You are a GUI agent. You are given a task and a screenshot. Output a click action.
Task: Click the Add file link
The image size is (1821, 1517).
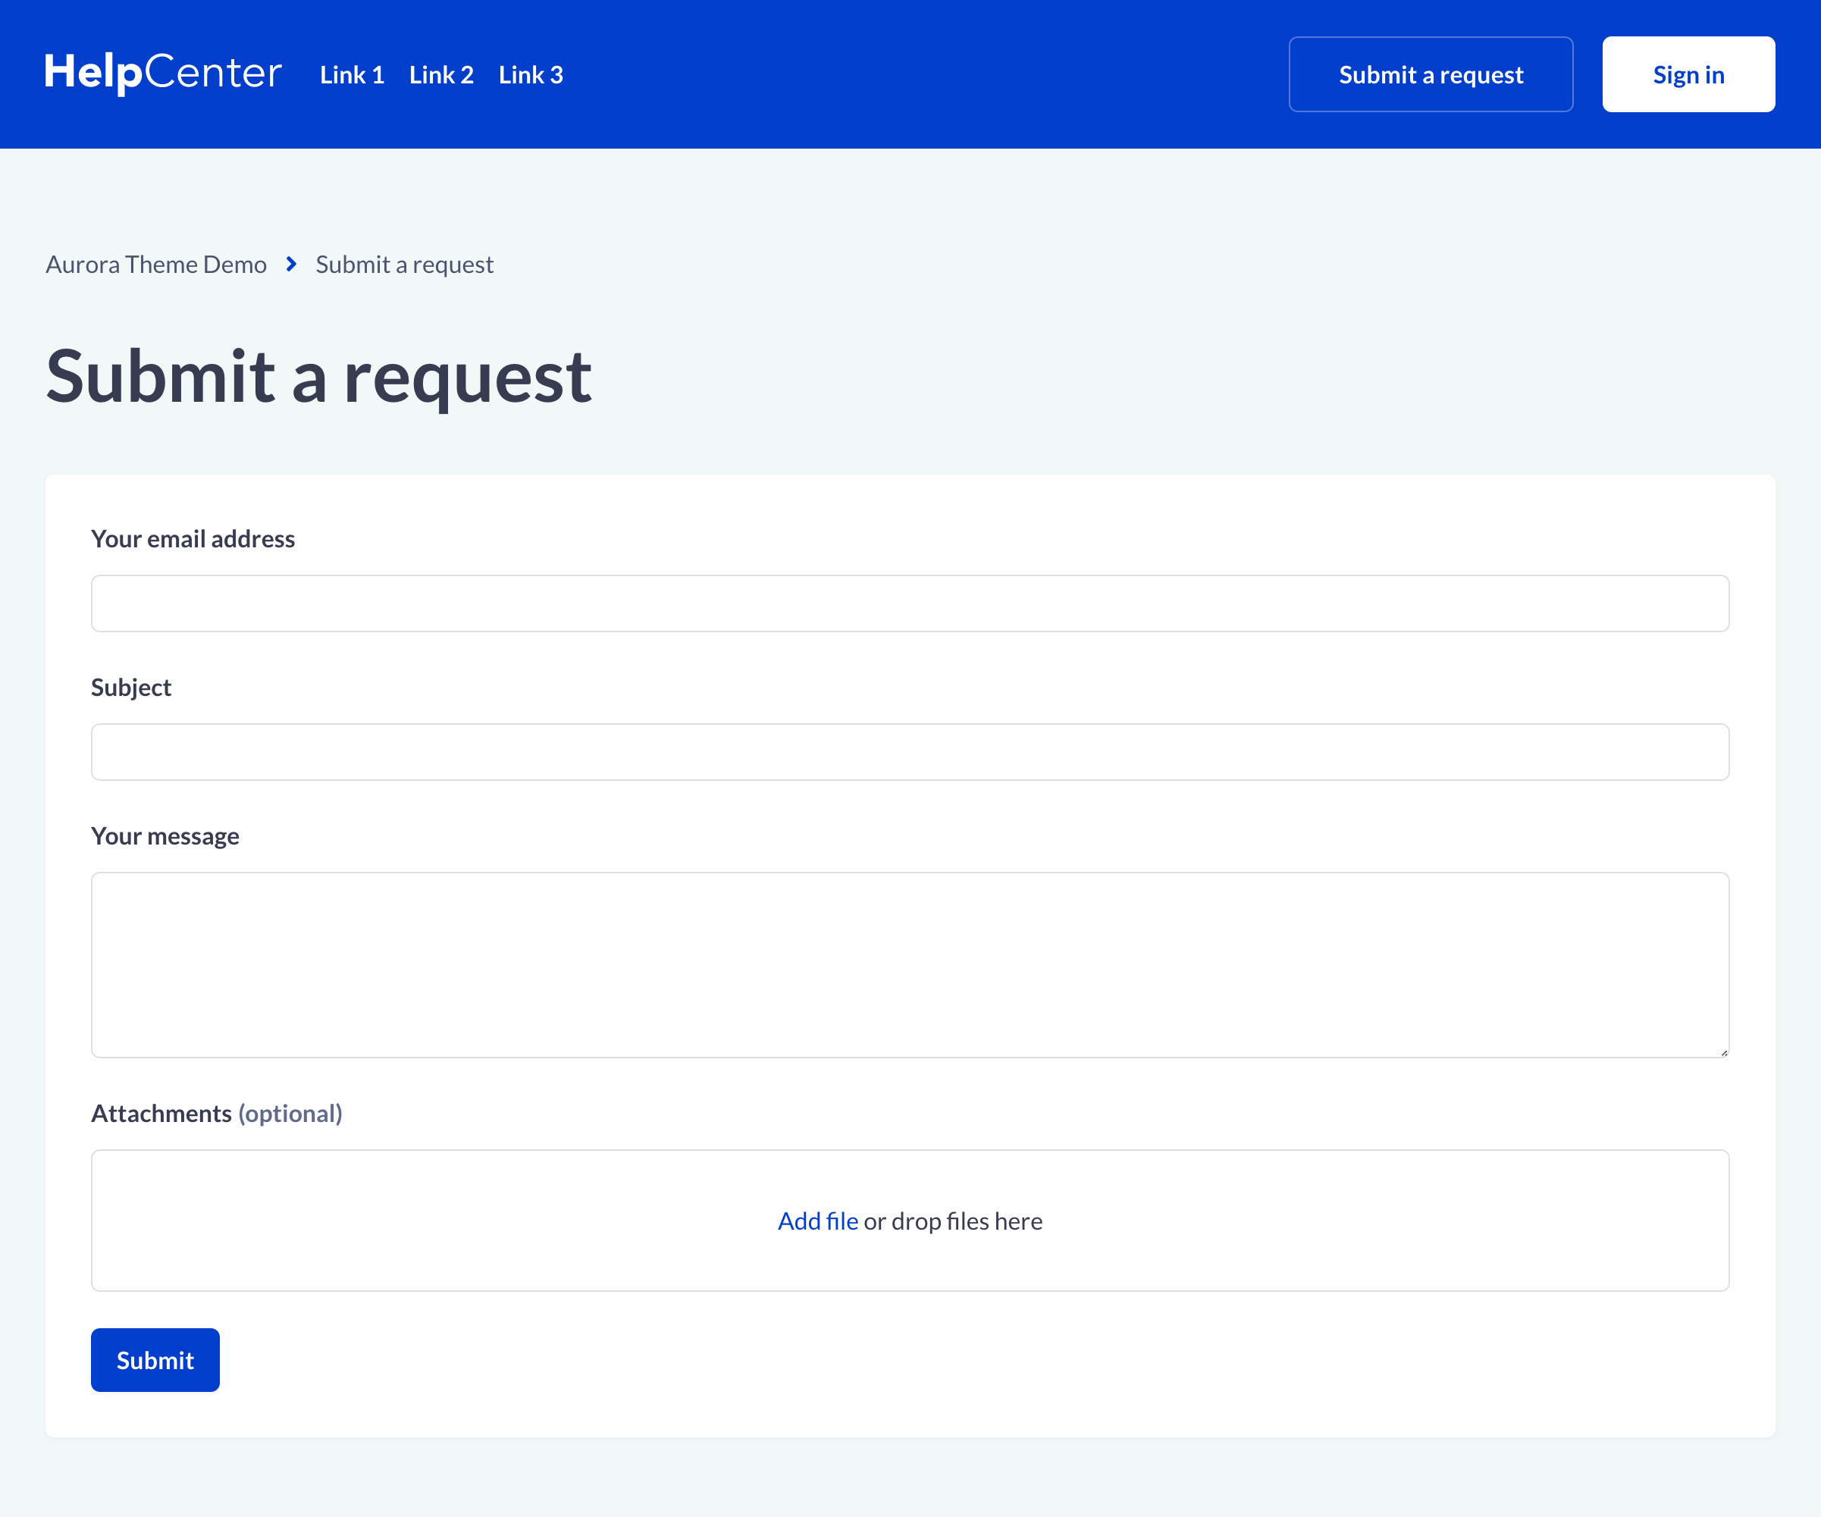tap(816, 1221)
